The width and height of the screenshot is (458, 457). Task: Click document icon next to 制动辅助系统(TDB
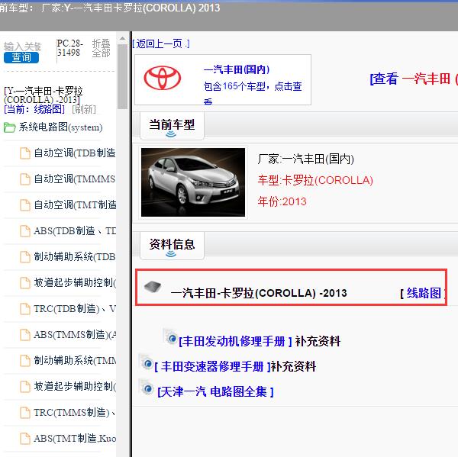[25, 257]
